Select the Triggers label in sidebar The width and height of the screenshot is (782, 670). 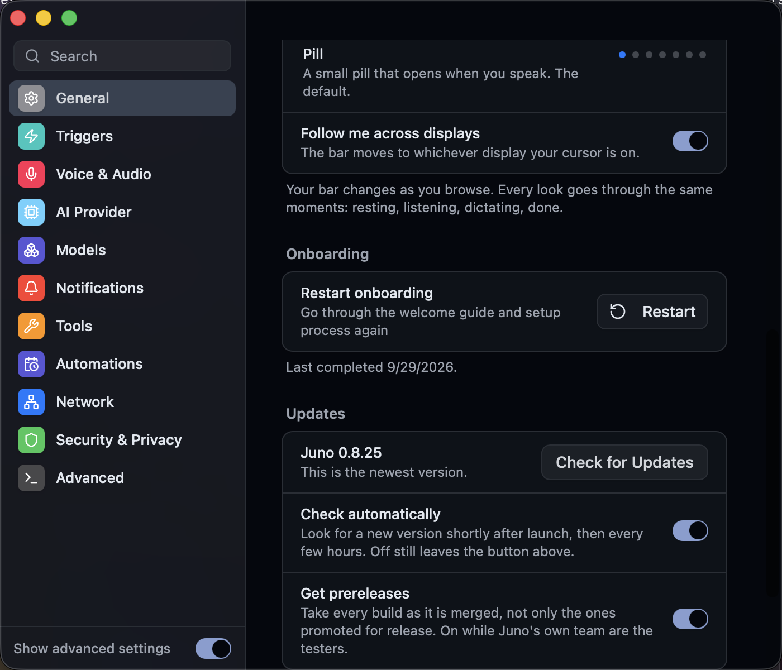coord(84,136)
